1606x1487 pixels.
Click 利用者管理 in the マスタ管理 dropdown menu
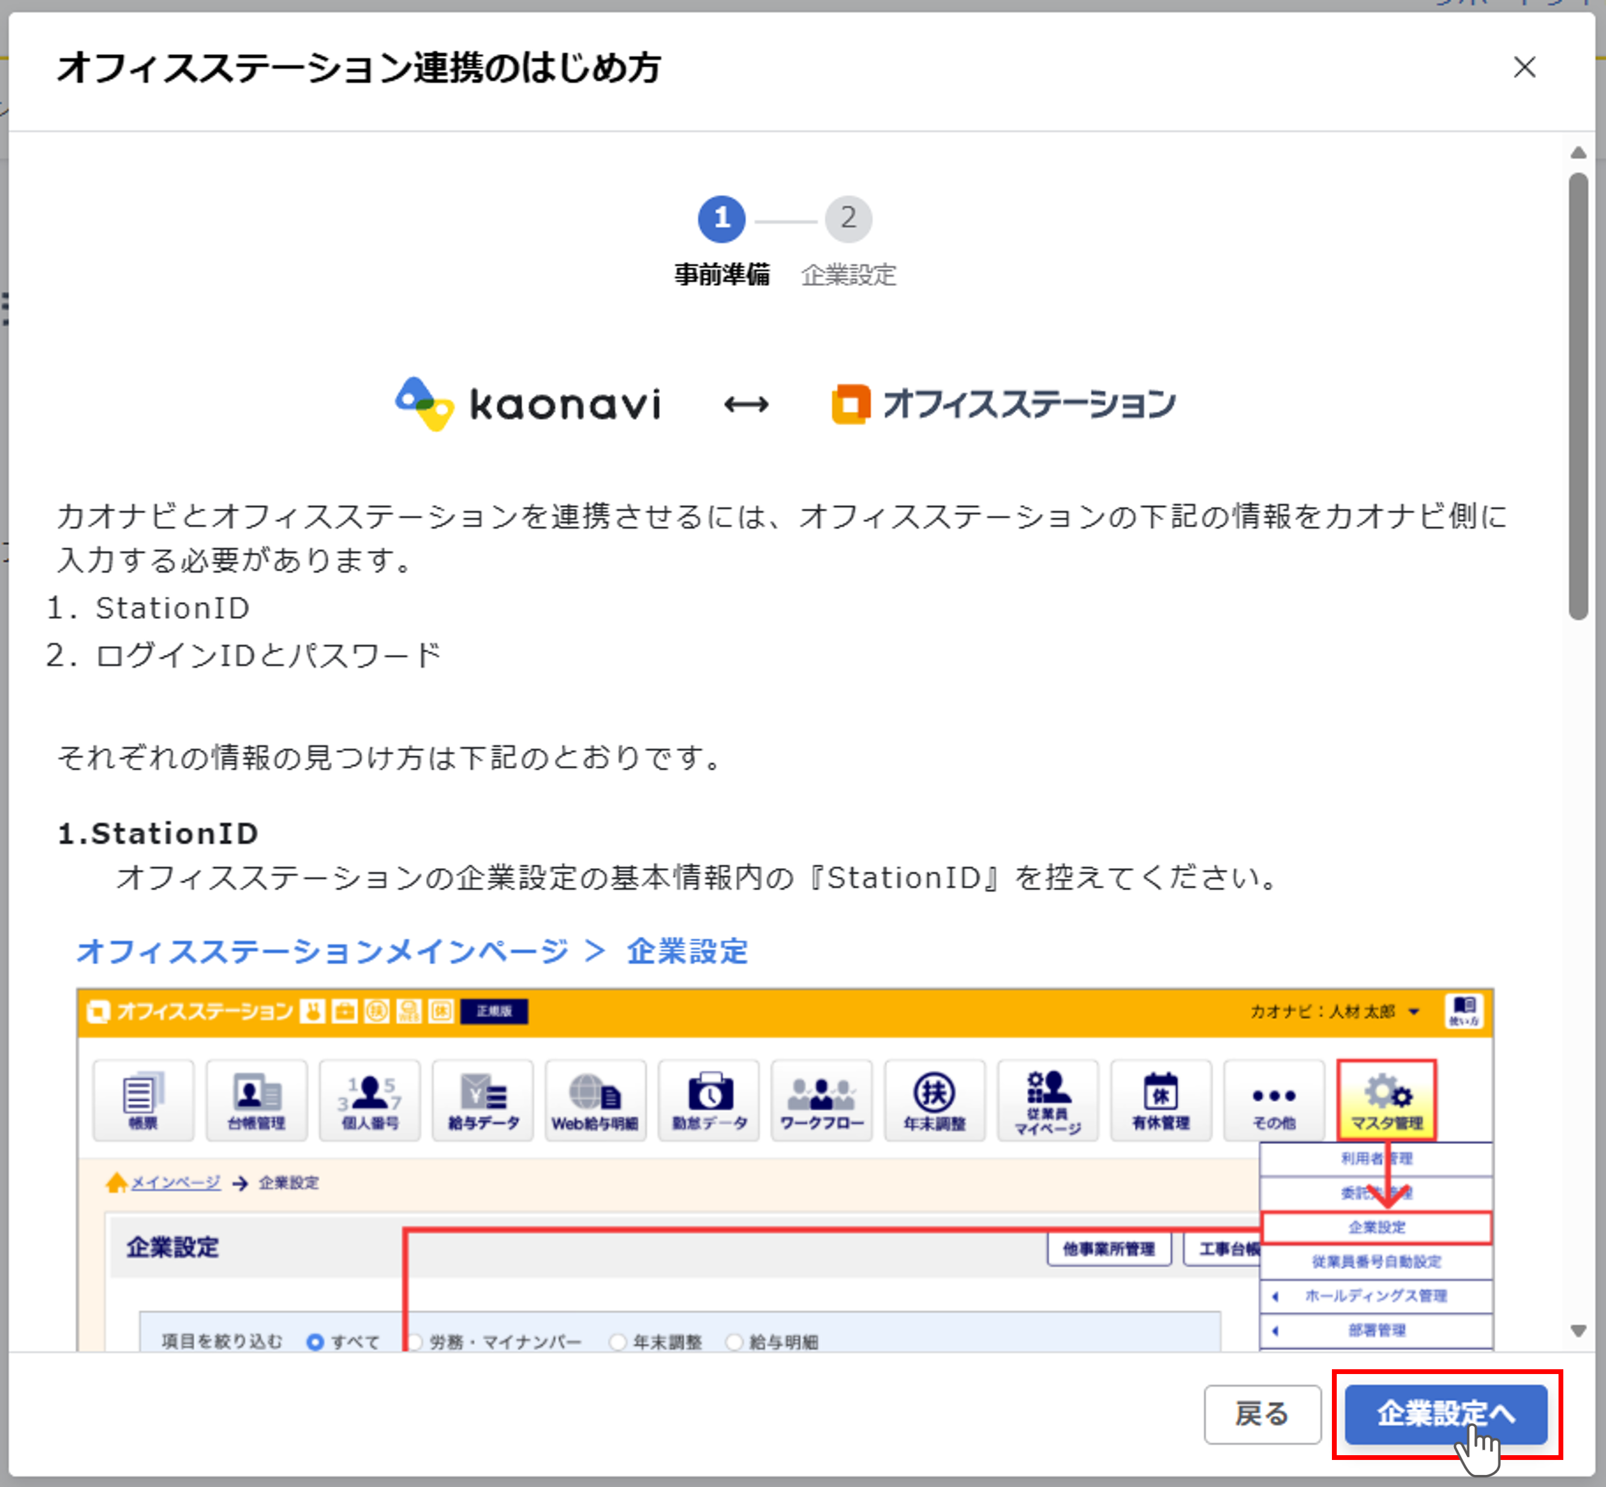(x=1376, y=1159)
